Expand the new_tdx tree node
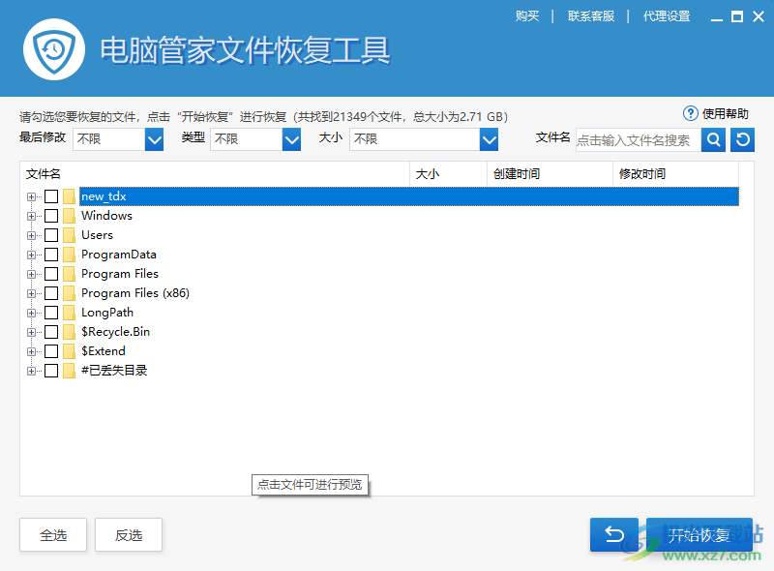 click(x=31, y=196)
